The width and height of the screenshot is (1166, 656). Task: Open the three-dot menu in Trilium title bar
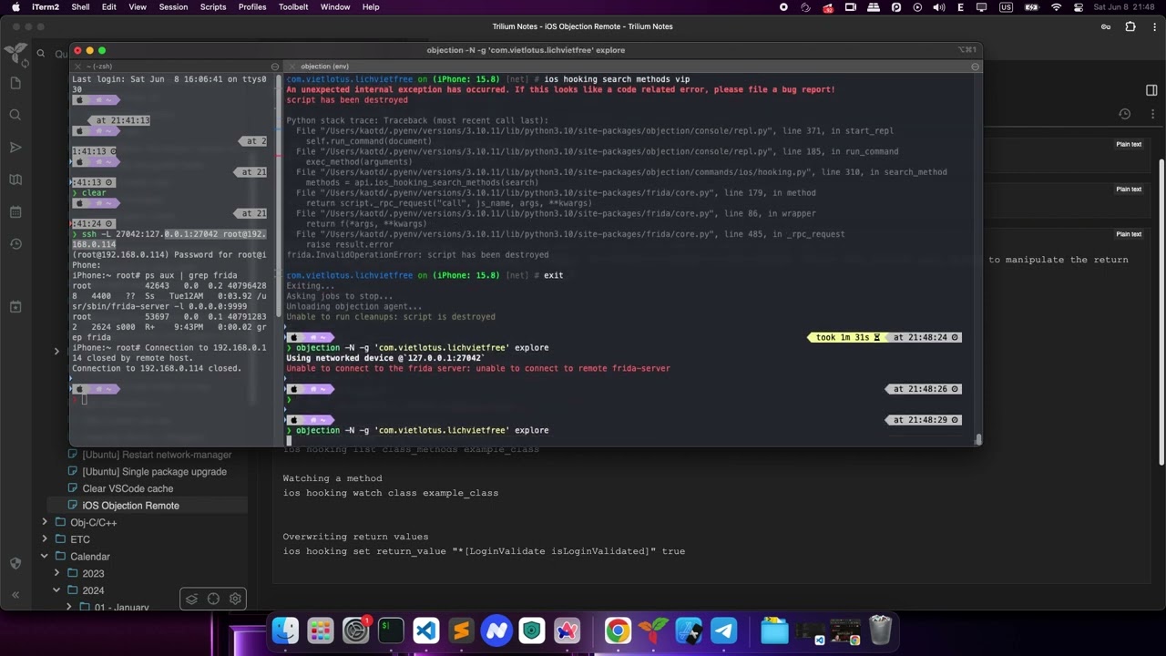1153,26
